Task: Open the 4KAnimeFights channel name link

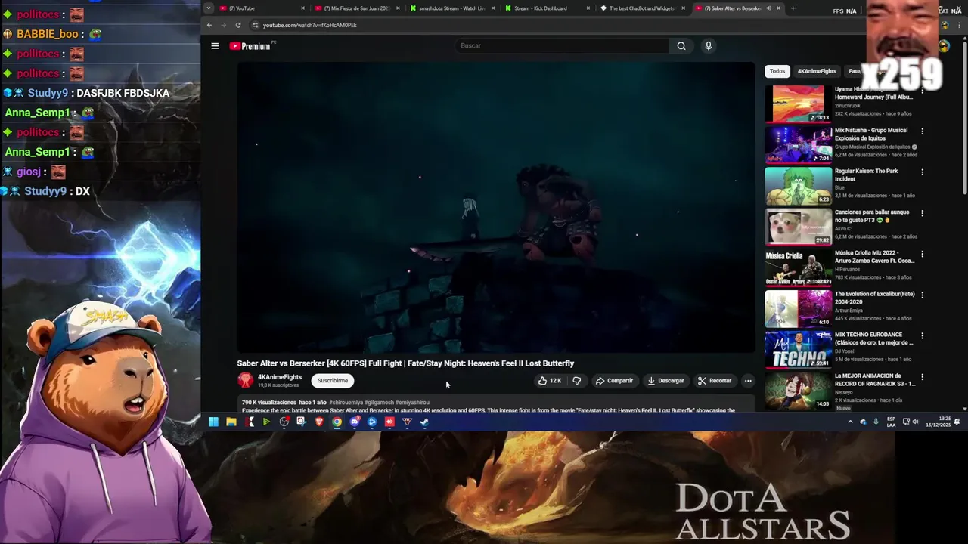Action: pyautogui.click(x=280, y=377)
